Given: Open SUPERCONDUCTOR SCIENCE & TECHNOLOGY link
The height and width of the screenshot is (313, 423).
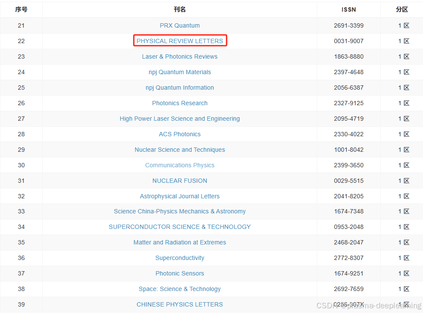Looking at the screenshot, I should click(x=180, y=227).
